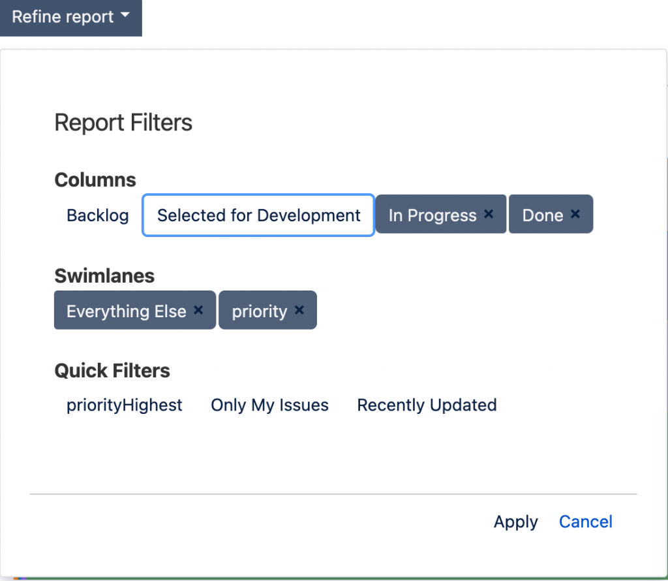Remove the Done column via its x icon
The width and height of the screenshot is (668, 581).
575,214
